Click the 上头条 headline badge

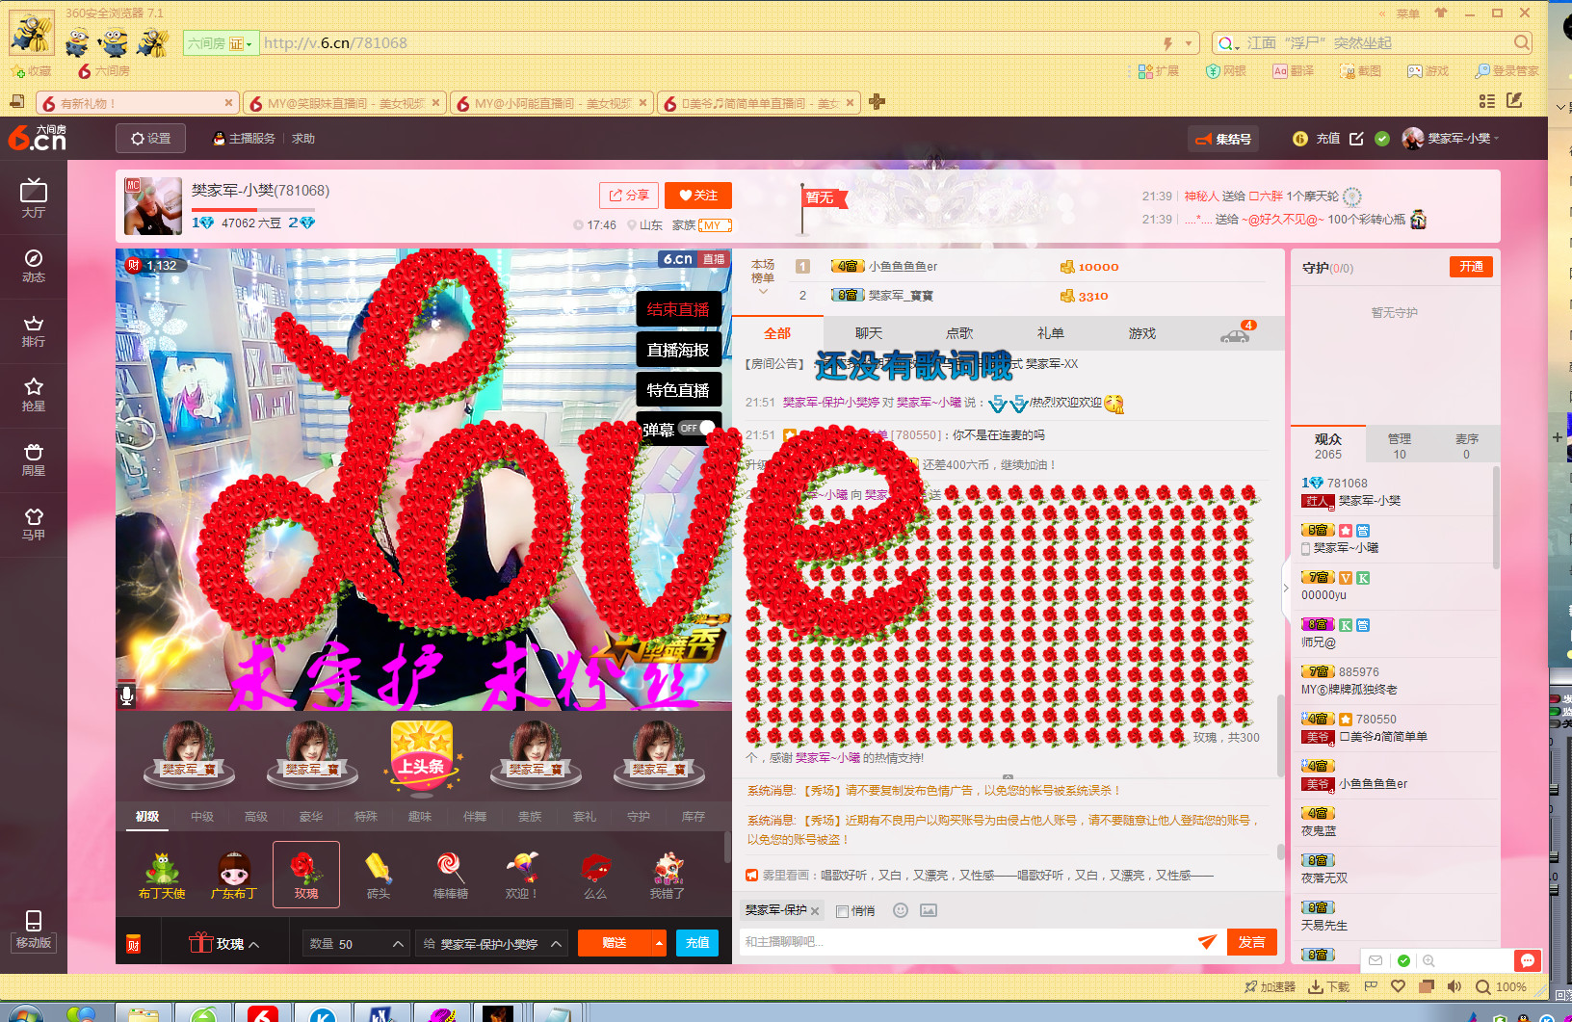(x=422, y=757)
